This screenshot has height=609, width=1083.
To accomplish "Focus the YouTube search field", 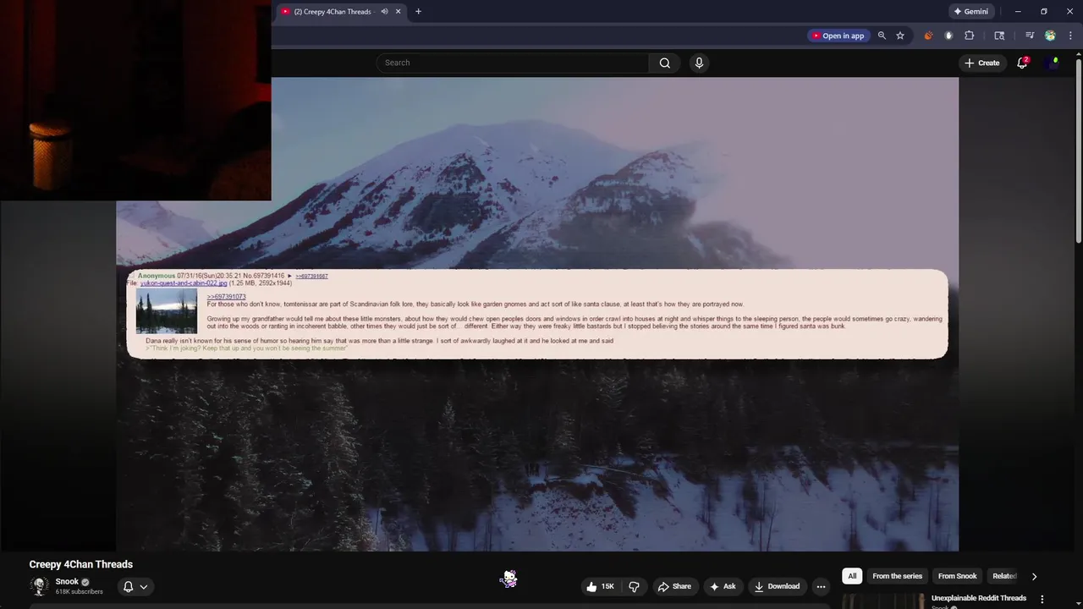I will (514, 63).
